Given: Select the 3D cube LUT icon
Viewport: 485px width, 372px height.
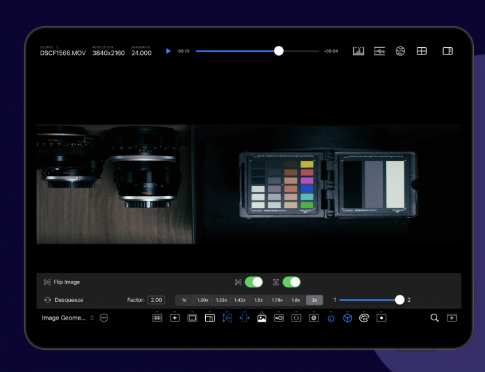Looking at the screenshot, I should tap(347, 318).
